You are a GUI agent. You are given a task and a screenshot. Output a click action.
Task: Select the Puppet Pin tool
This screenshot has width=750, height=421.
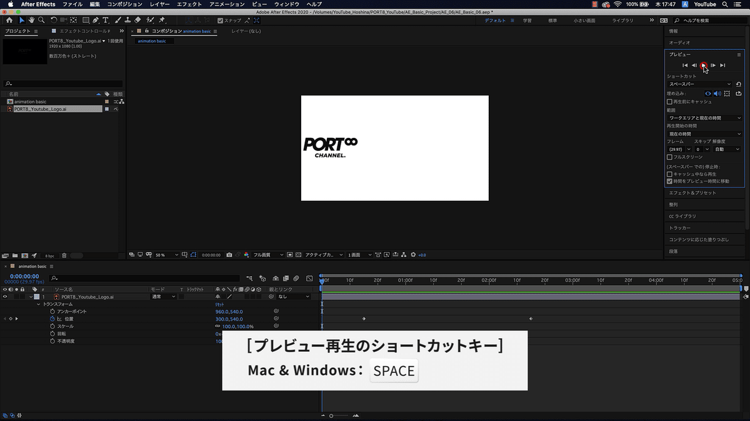[x=162, y=20]
